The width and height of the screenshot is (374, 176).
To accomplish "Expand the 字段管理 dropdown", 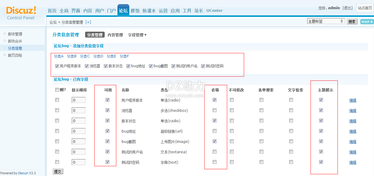I will (x=137, y=35).
